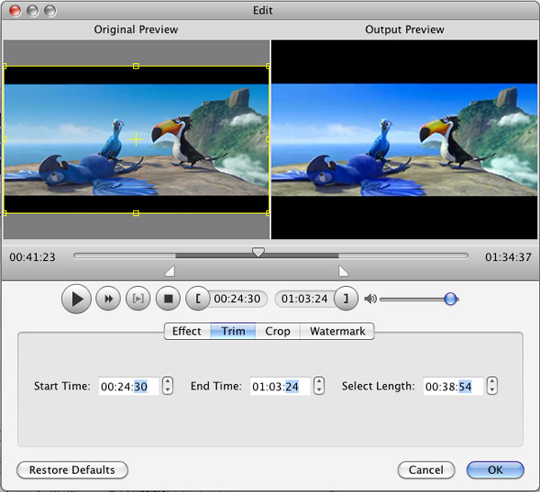Click the 00:24:30 trim start display
Image resolution: width=540 pixels, height=492 pixels.
pyautogui.click(x=237, y=299)
